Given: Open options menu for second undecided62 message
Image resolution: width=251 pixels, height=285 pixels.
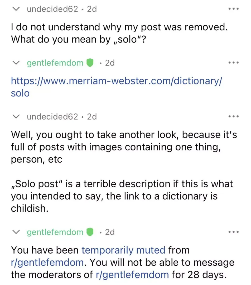Looking at the screenshot, I should pyautogui.click(x=234, y=116).
